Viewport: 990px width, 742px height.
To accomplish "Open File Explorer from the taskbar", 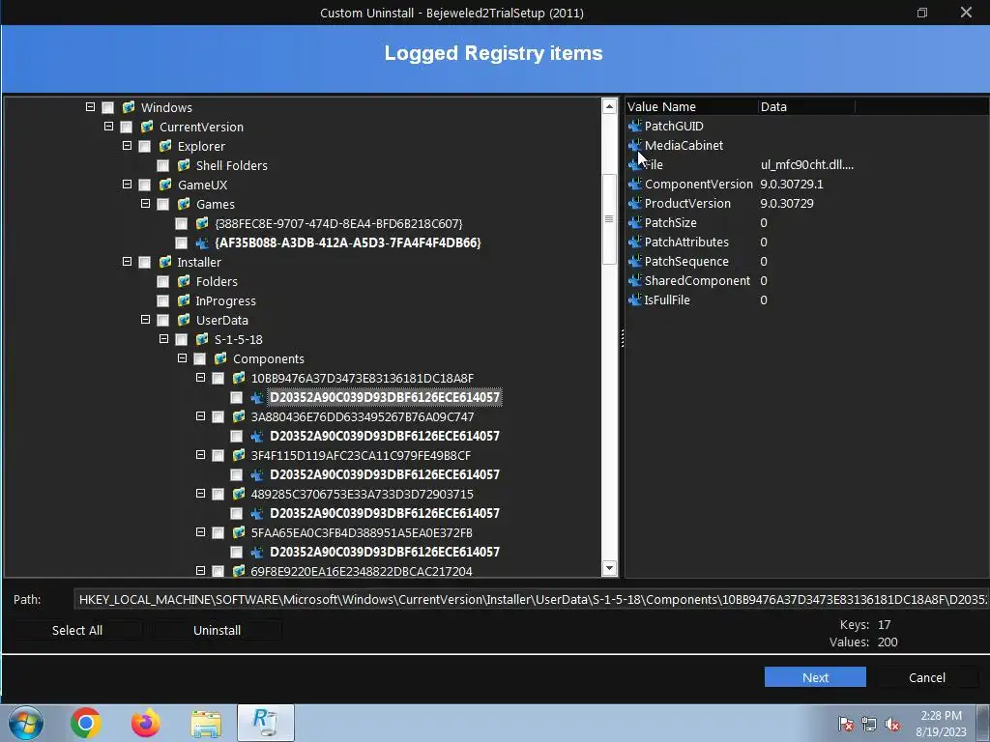I will click(x=206, y=724).
